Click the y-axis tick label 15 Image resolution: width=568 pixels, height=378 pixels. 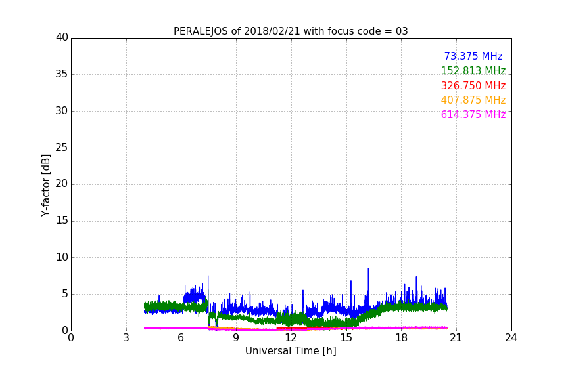tap(62, 220)
